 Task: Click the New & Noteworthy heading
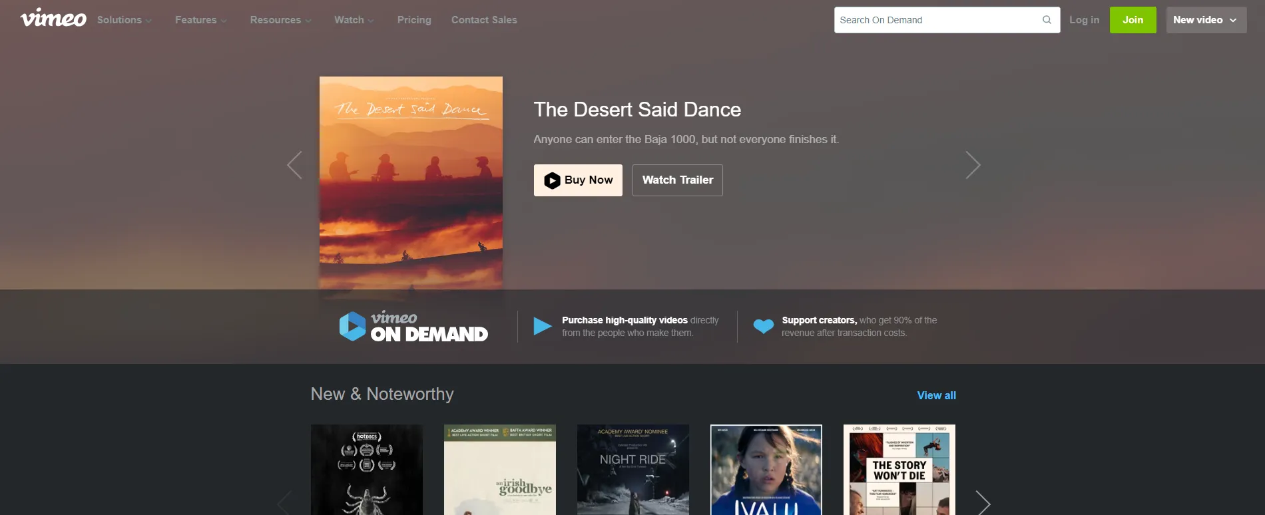tap(382, 394)
